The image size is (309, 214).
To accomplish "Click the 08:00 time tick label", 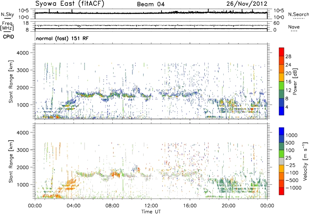I will [112, 206].
